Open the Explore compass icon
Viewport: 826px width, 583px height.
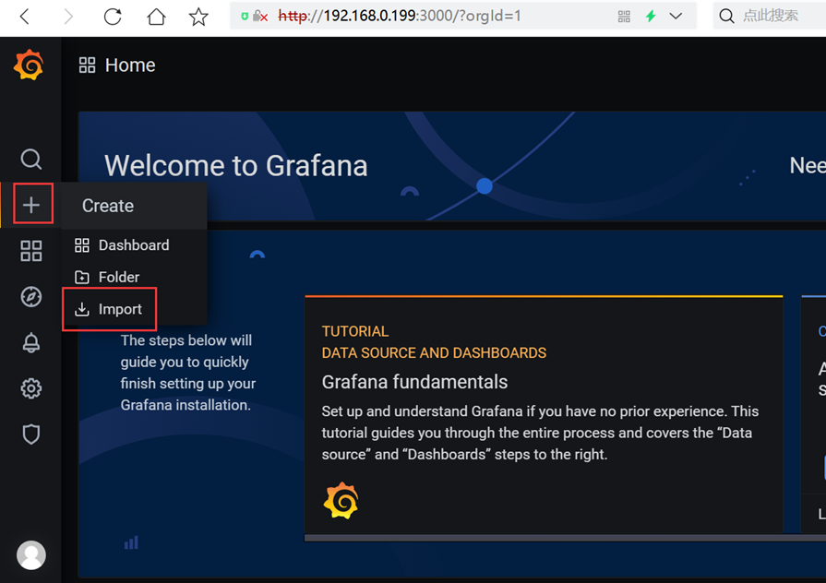31,296
